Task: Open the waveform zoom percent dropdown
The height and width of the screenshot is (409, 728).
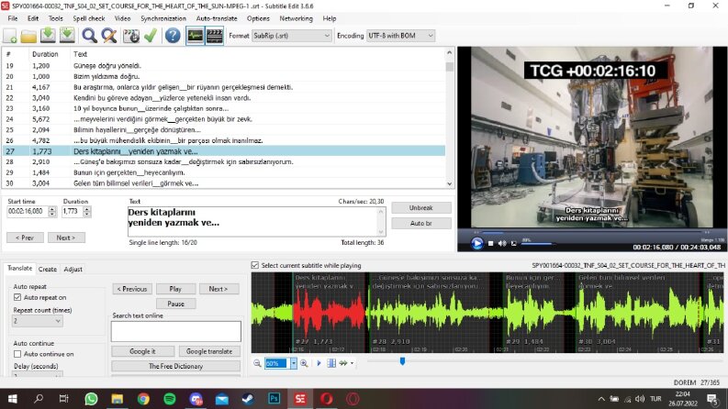Action: [294, 363]
